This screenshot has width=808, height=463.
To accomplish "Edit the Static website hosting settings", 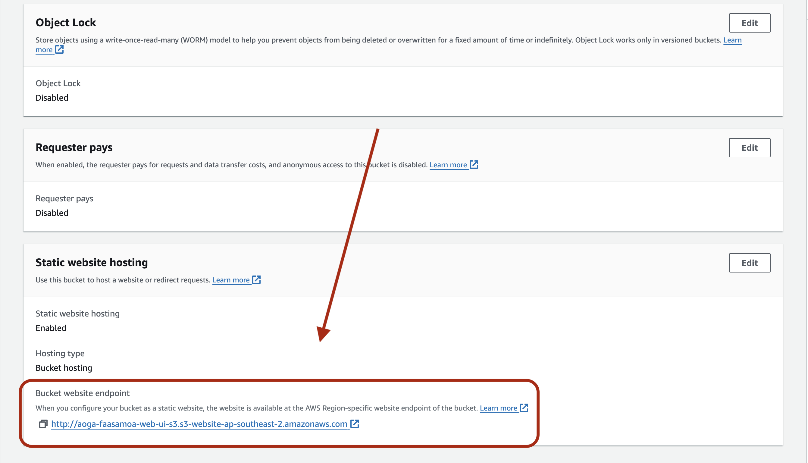I will coord(749,263).
